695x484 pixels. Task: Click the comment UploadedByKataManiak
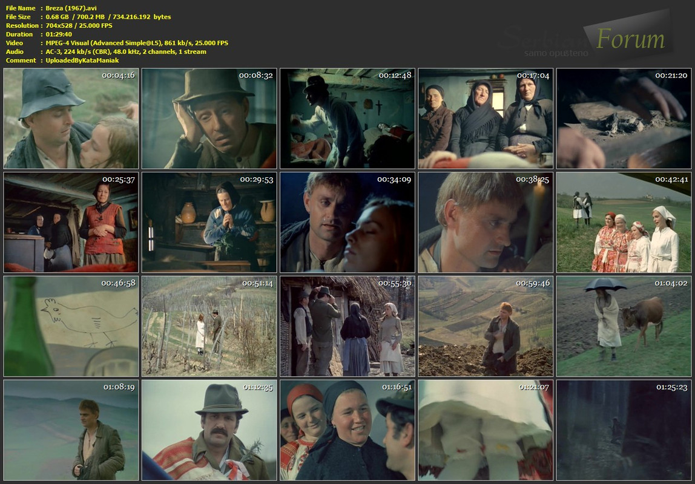(x=82, y=60)
